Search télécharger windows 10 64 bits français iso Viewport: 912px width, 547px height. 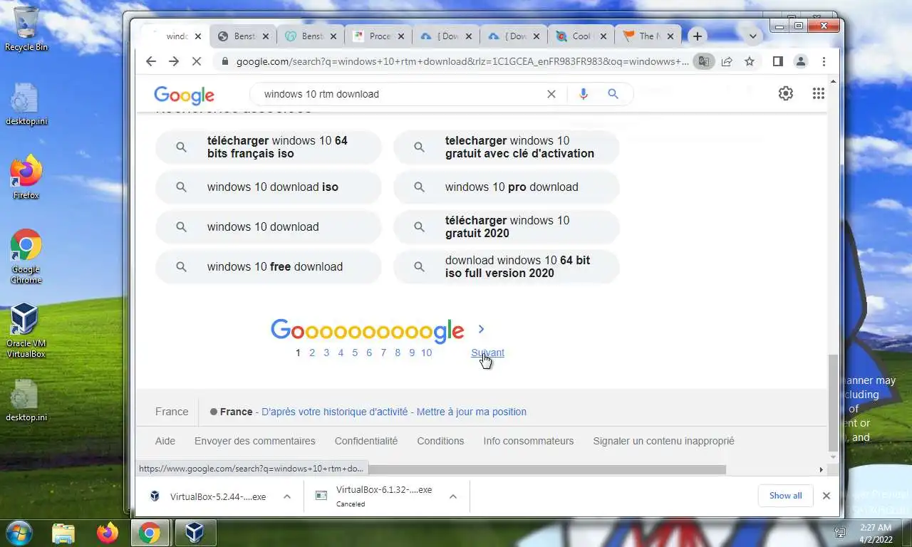tap(269, 147)
